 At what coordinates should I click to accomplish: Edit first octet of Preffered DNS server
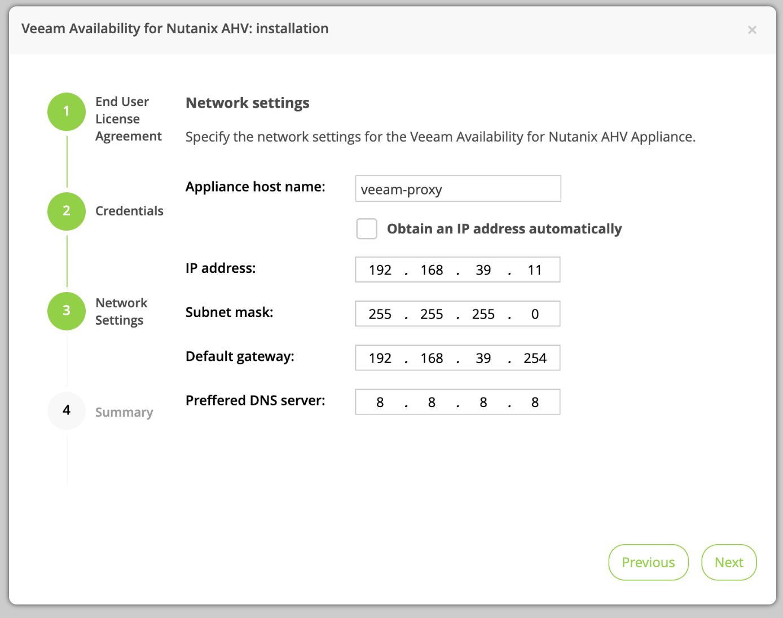coord(380,402)
